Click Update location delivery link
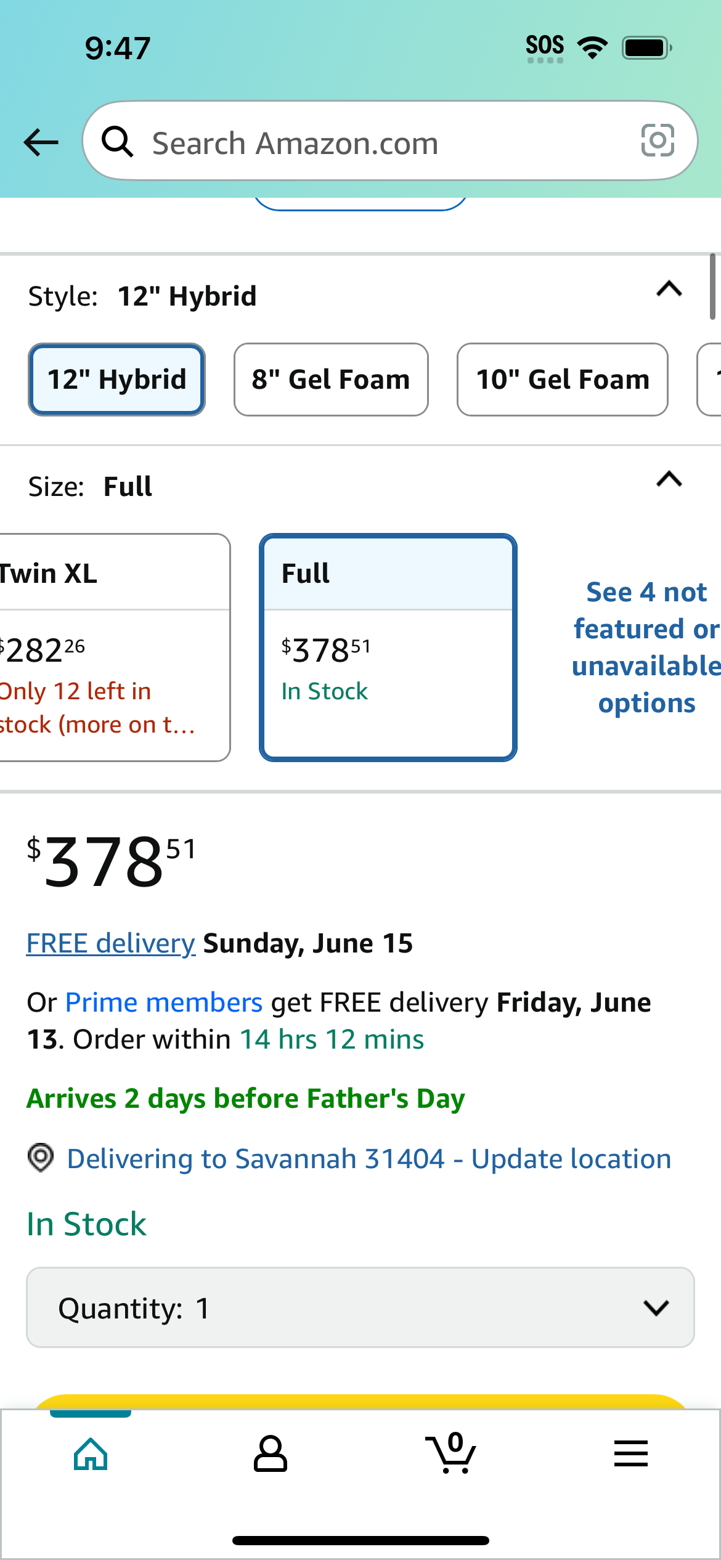Viewport: 721px width, 1560px height. coord(571,1159)
